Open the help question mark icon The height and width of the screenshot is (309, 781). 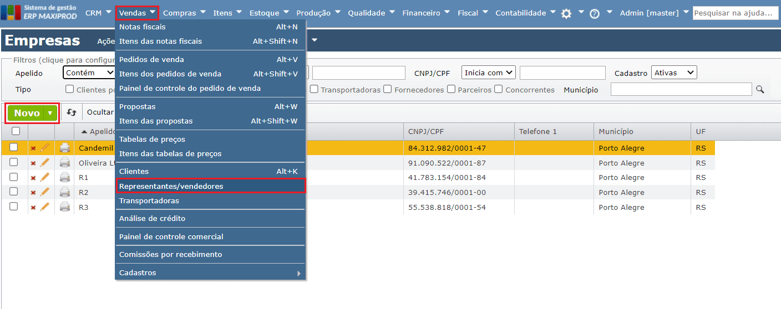point(595,14)
